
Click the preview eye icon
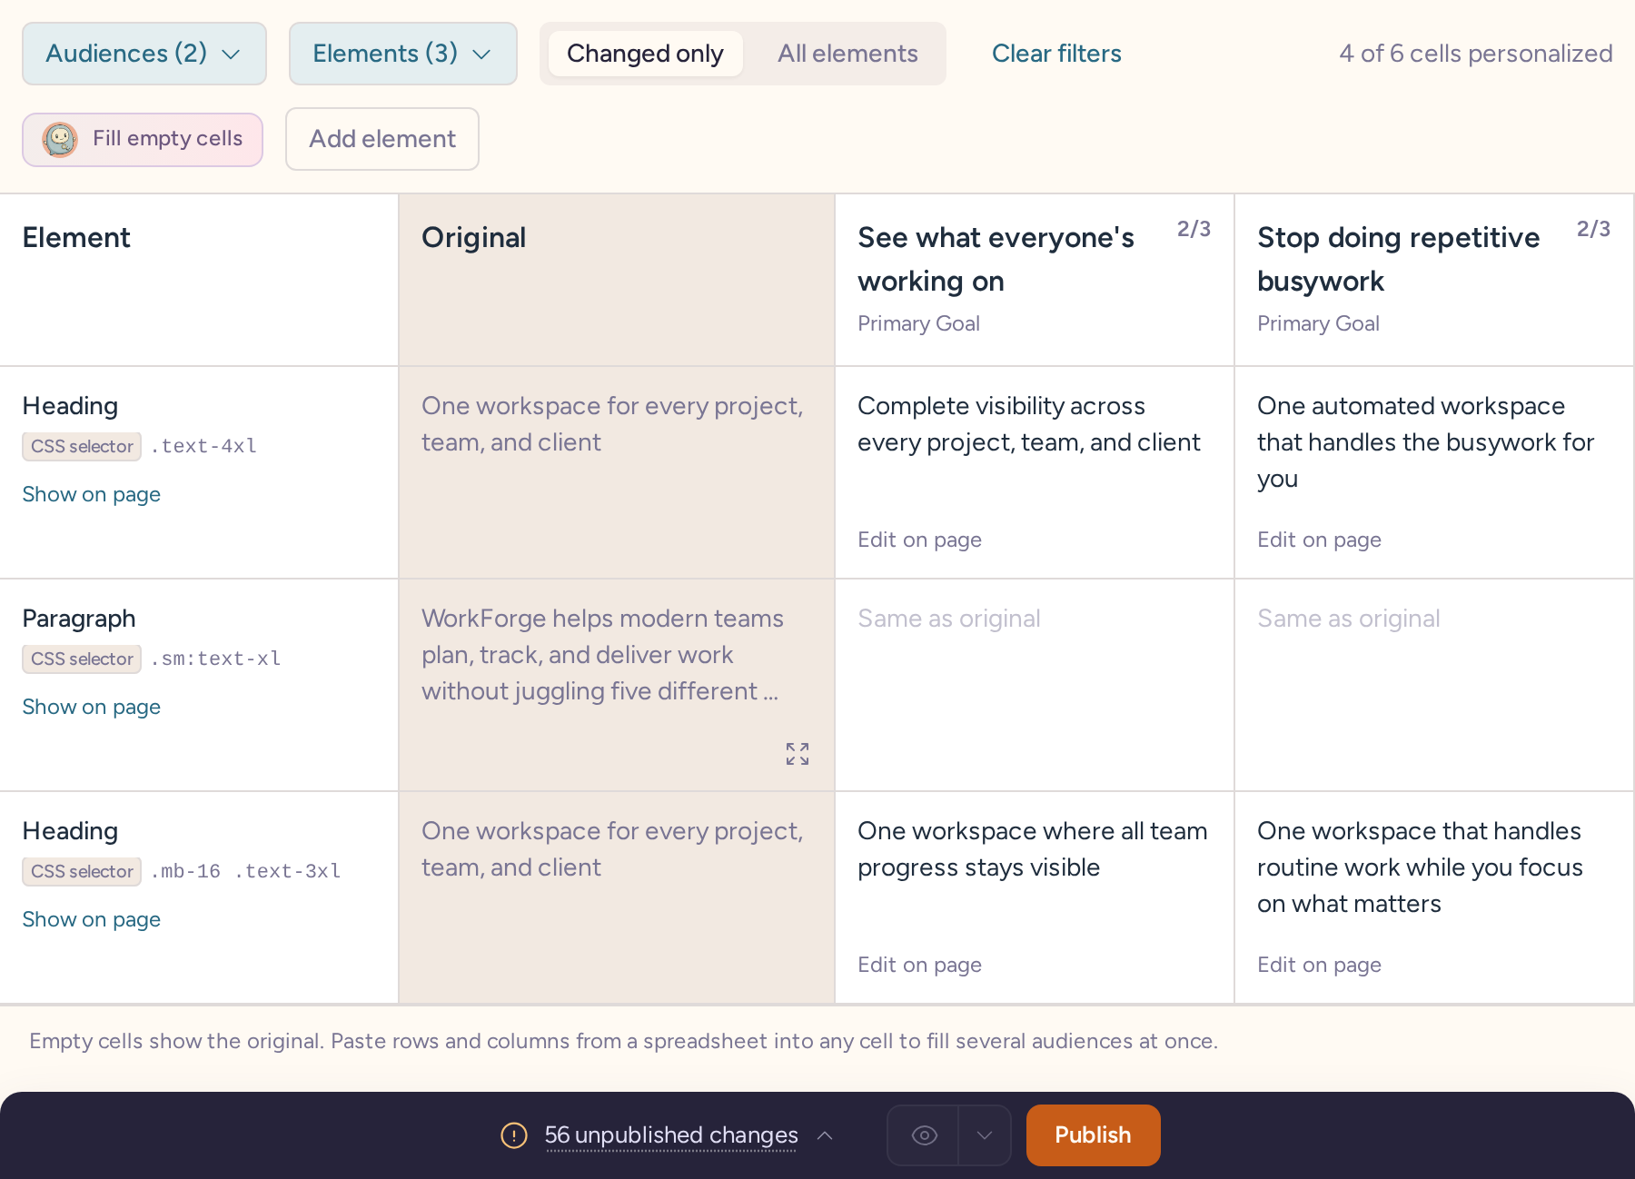[x=924, y=1135]
